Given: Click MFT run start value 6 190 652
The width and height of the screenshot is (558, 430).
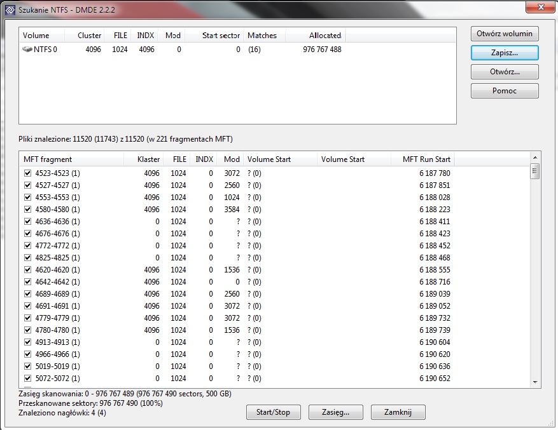Looking at the screenshot, I should click(x=435, y=379).
